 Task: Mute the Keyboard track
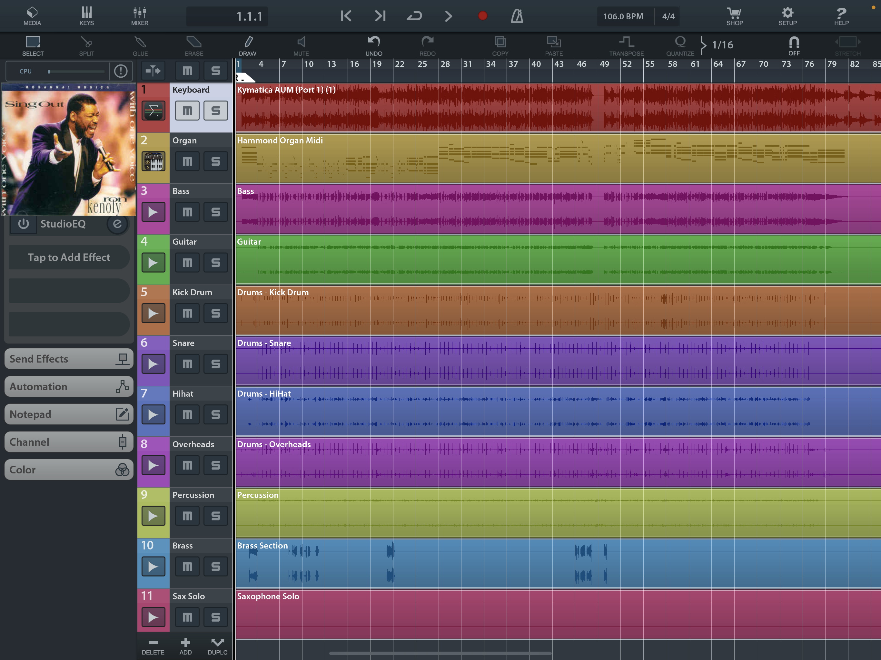tap(187, 111)
